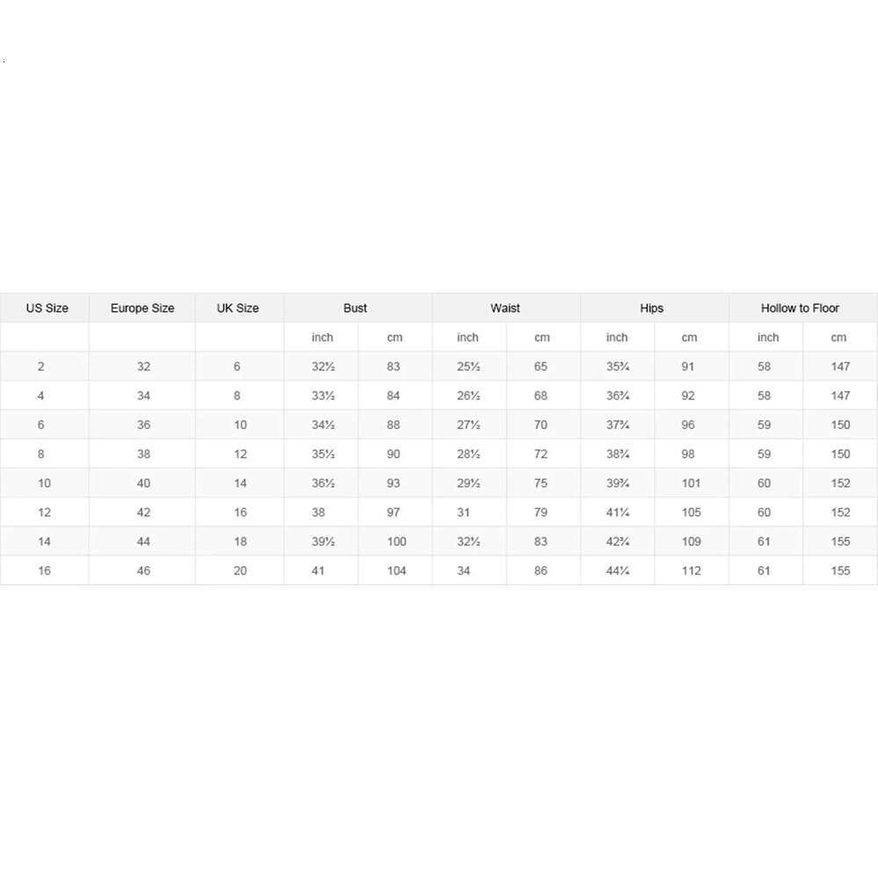
Task: Select the Waist column header
Action: pyautogui.click(x=505, y=308)
